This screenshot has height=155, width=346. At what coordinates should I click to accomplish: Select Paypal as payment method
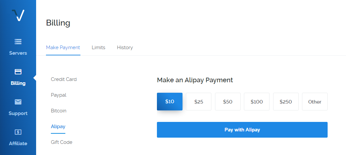pos(58,95)
